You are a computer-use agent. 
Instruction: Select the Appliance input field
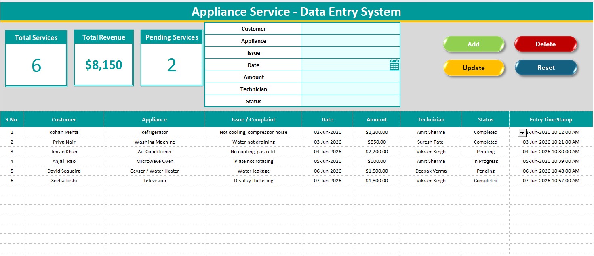351,41
